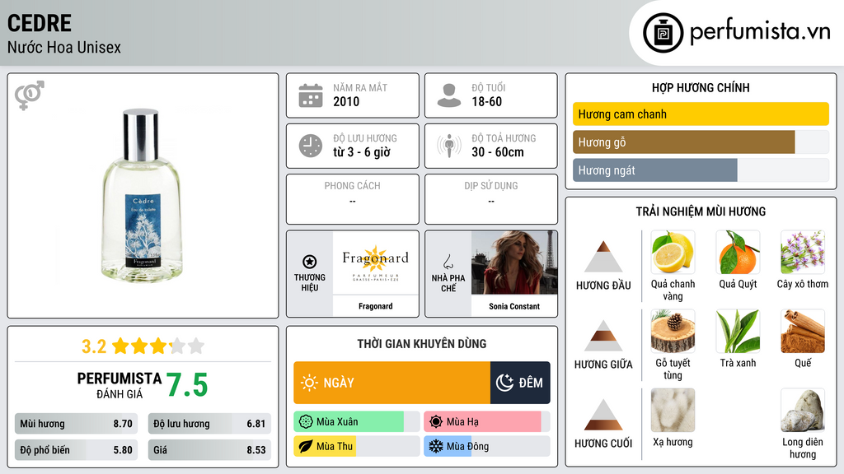
Task: Click the Sonia Constant name label
Action: coord(514,306)
